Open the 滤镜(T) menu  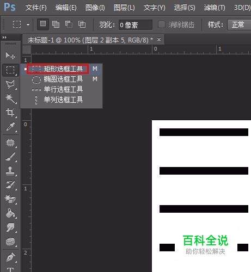click(215, 8)
